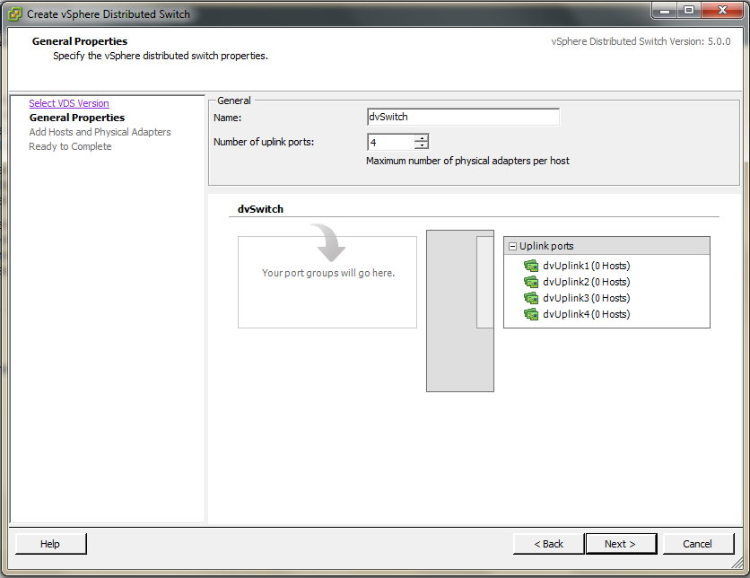The width and height of the screenshot is (750, 578).
Task: Go to the Select VDS Version step
Action: click(x=68, y=102)
